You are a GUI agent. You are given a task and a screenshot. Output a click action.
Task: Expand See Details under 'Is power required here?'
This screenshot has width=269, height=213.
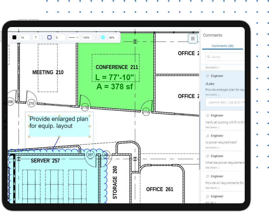pos(212,148)
